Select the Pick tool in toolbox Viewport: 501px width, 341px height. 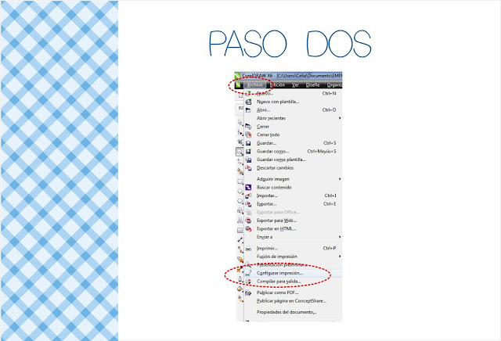pos(240,123)
